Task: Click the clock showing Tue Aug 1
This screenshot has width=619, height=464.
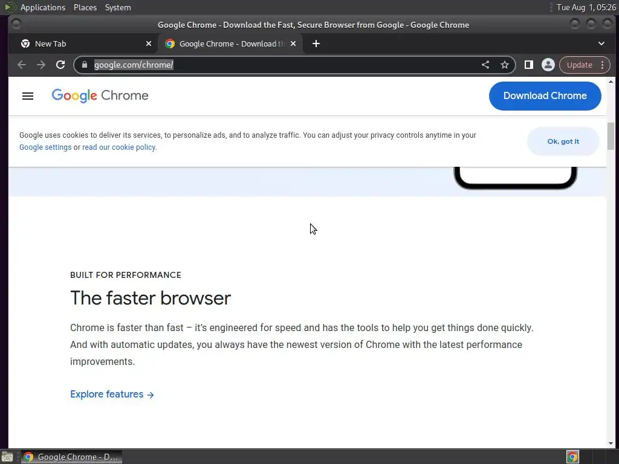Action: [x=586, y=7]
